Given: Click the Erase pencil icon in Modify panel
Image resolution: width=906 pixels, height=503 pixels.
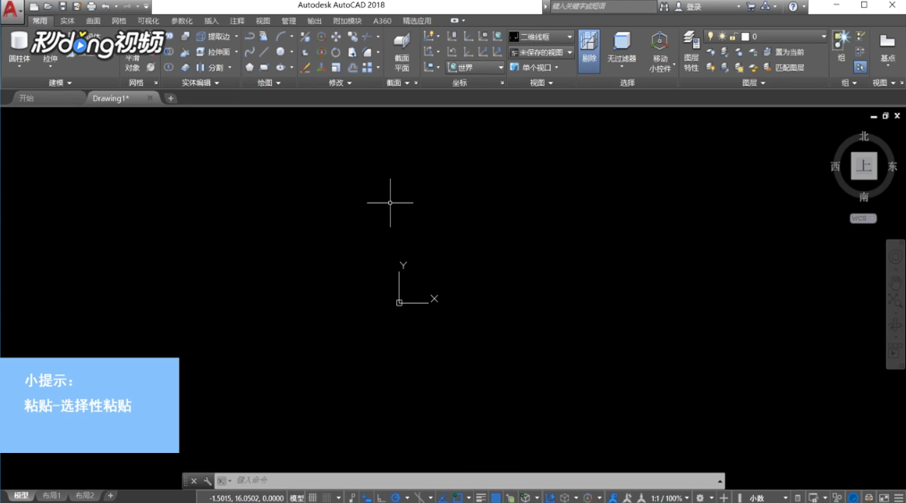Looking at the screenshot, I should [305, 68].
